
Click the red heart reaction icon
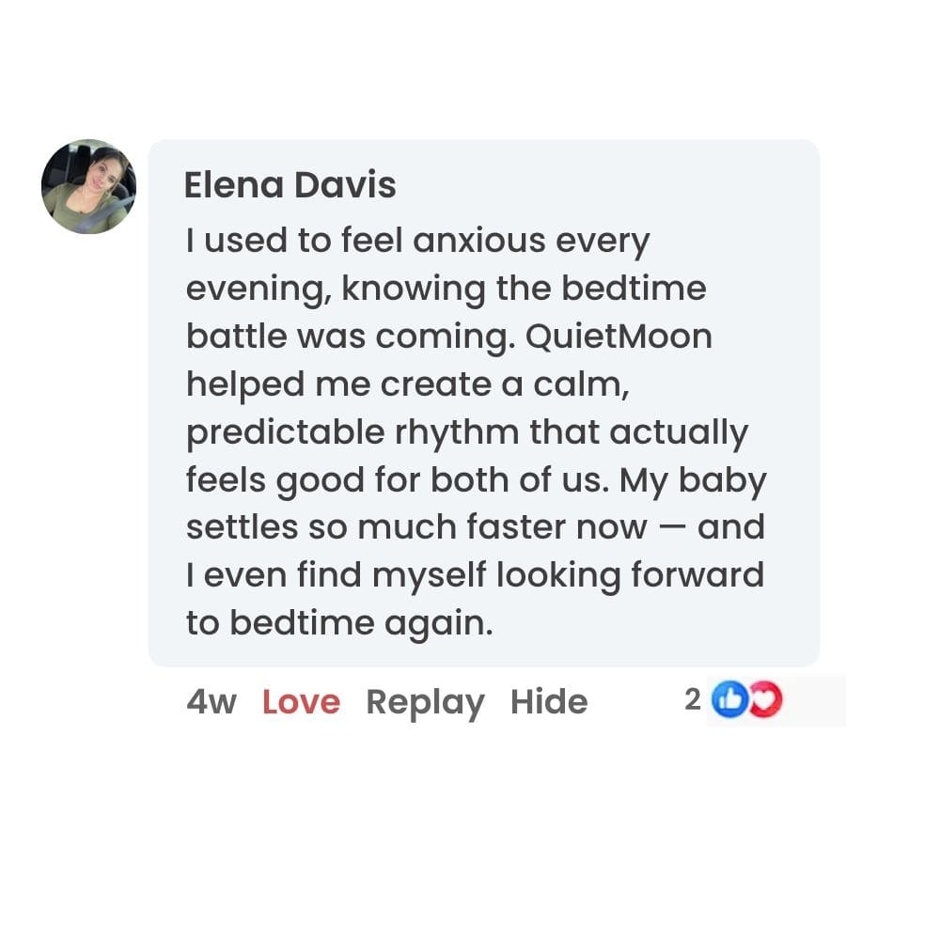pos(765,700)
